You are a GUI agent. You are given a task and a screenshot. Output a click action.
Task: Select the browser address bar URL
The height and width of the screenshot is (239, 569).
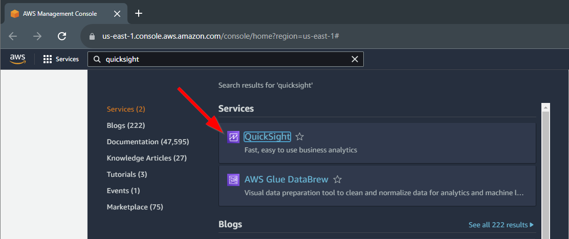[x=221, y=36]
